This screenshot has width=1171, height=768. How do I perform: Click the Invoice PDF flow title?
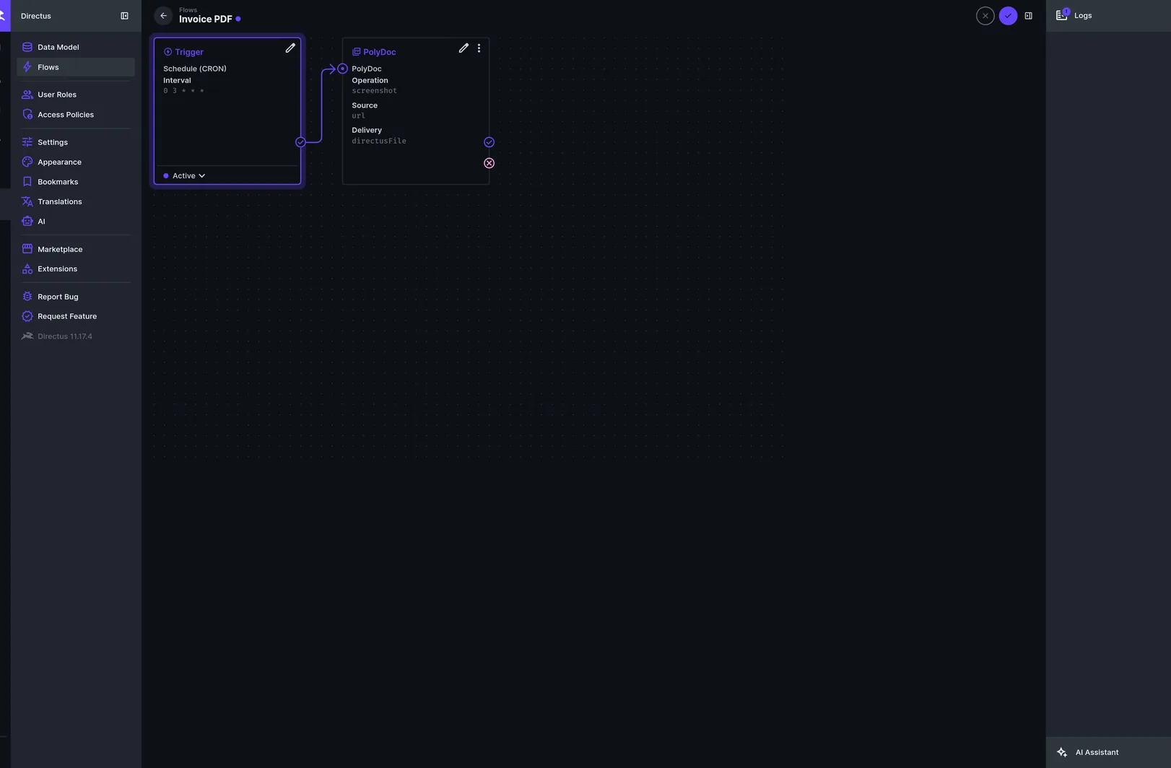(x=206, y=19)
